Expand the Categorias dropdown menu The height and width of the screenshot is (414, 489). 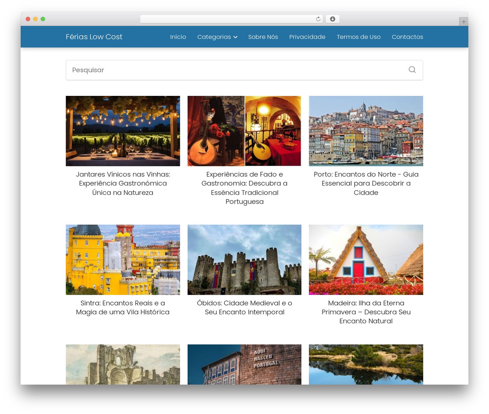217,37
